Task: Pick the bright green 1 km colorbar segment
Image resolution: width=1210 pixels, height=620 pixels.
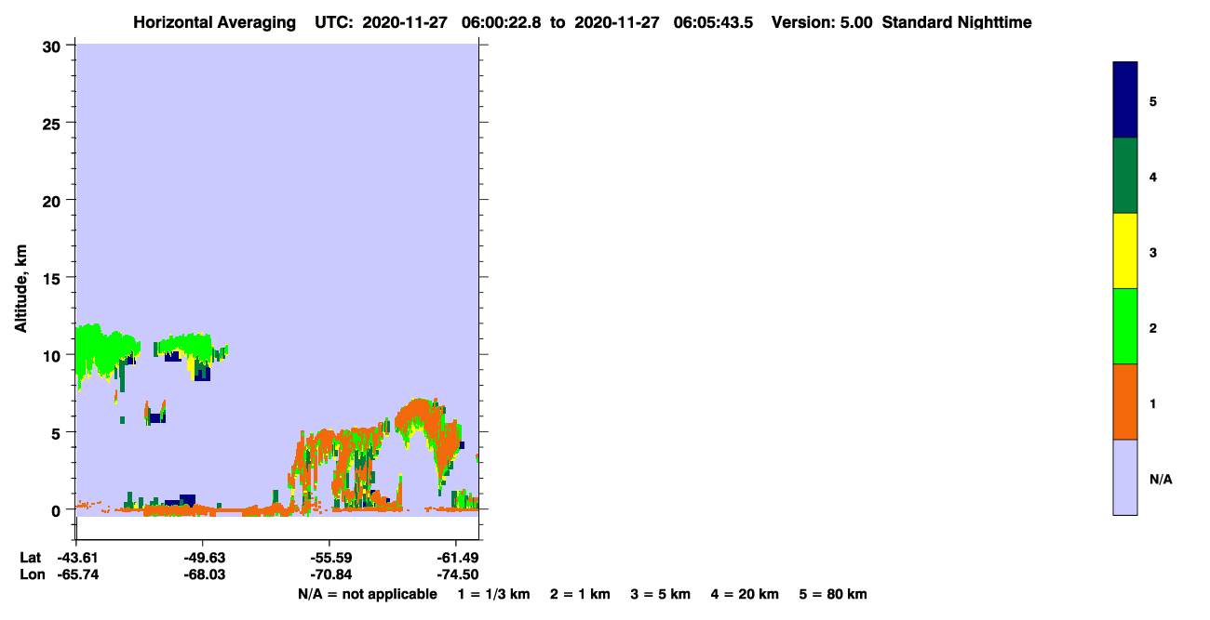Action: [1125, 326]
